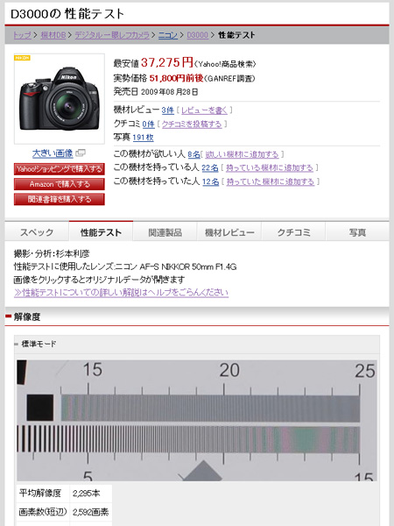The height and width of the screenshot is (526, 394).
Task: Click the yellow NIKON badge icon
Action: coord(22,58)
